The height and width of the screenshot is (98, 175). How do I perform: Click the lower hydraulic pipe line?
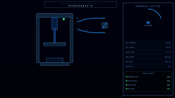pyautogui.click(x=91, y=31)
